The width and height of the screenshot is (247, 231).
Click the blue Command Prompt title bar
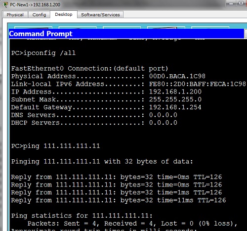pos(126,34)
